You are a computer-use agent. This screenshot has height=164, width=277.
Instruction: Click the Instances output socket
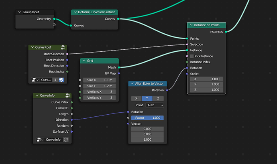(226, 32)
